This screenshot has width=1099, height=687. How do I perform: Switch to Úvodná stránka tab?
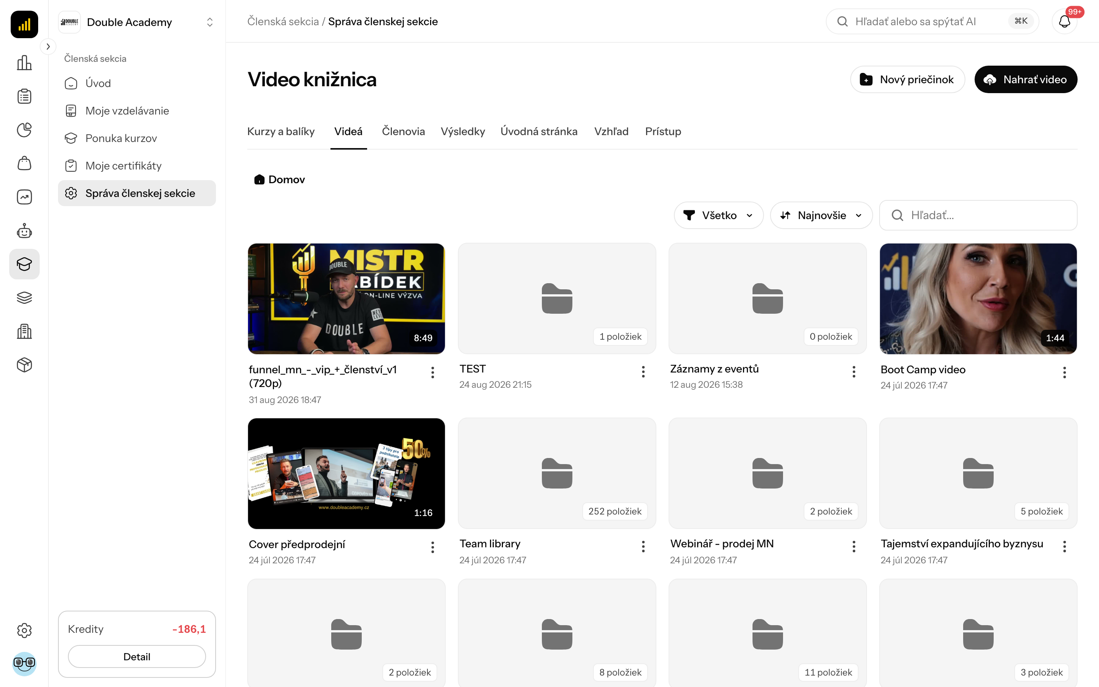(x=539, y=132)
